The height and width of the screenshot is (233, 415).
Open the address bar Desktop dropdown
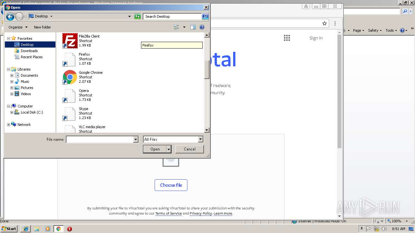pyautogui.click(x=129, y=17)
